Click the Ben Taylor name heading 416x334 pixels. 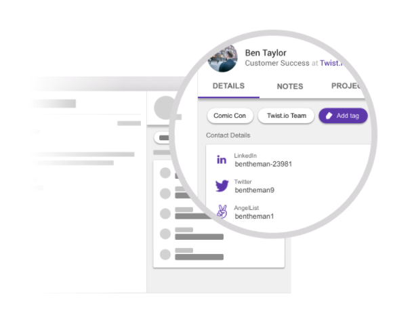(x=266, y=53)
